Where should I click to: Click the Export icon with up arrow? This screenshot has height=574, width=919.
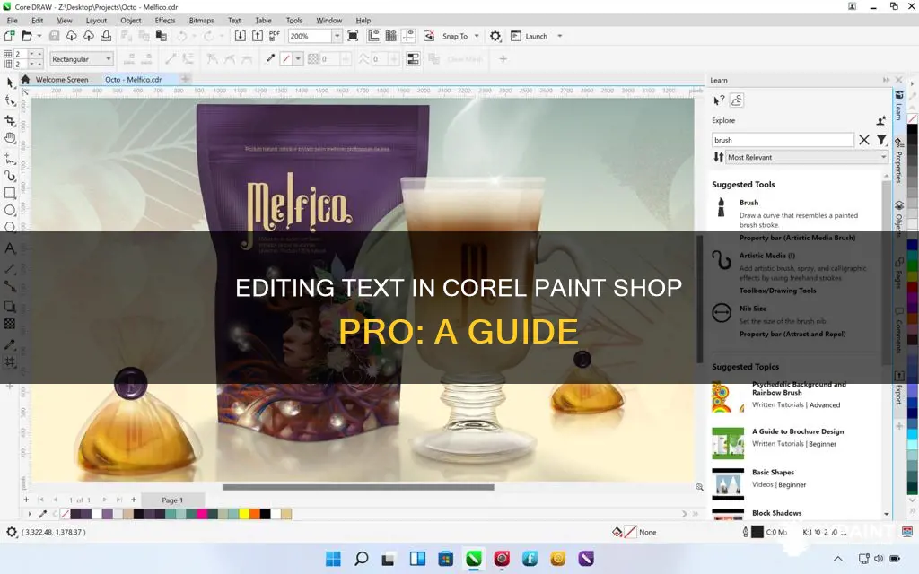tap(258, 36)
